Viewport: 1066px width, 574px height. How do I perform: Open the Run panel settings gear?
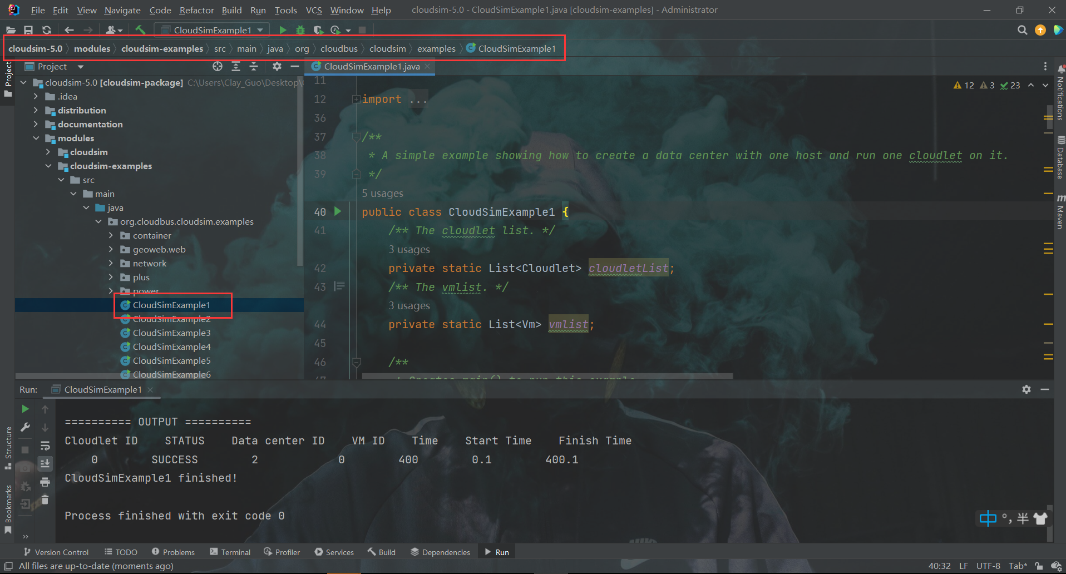click(x=1026, y=389)
